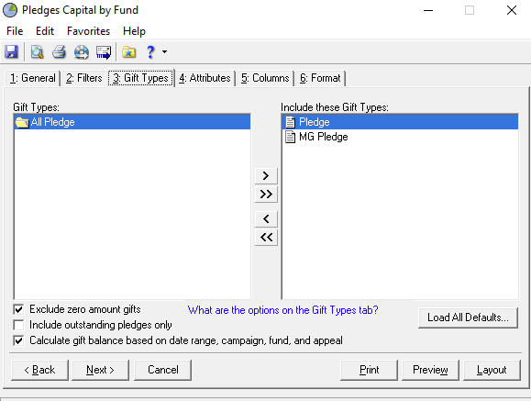This screenshot has width=531, height=401.
Task: Click the printer toolbar icon
Action: 59,52
